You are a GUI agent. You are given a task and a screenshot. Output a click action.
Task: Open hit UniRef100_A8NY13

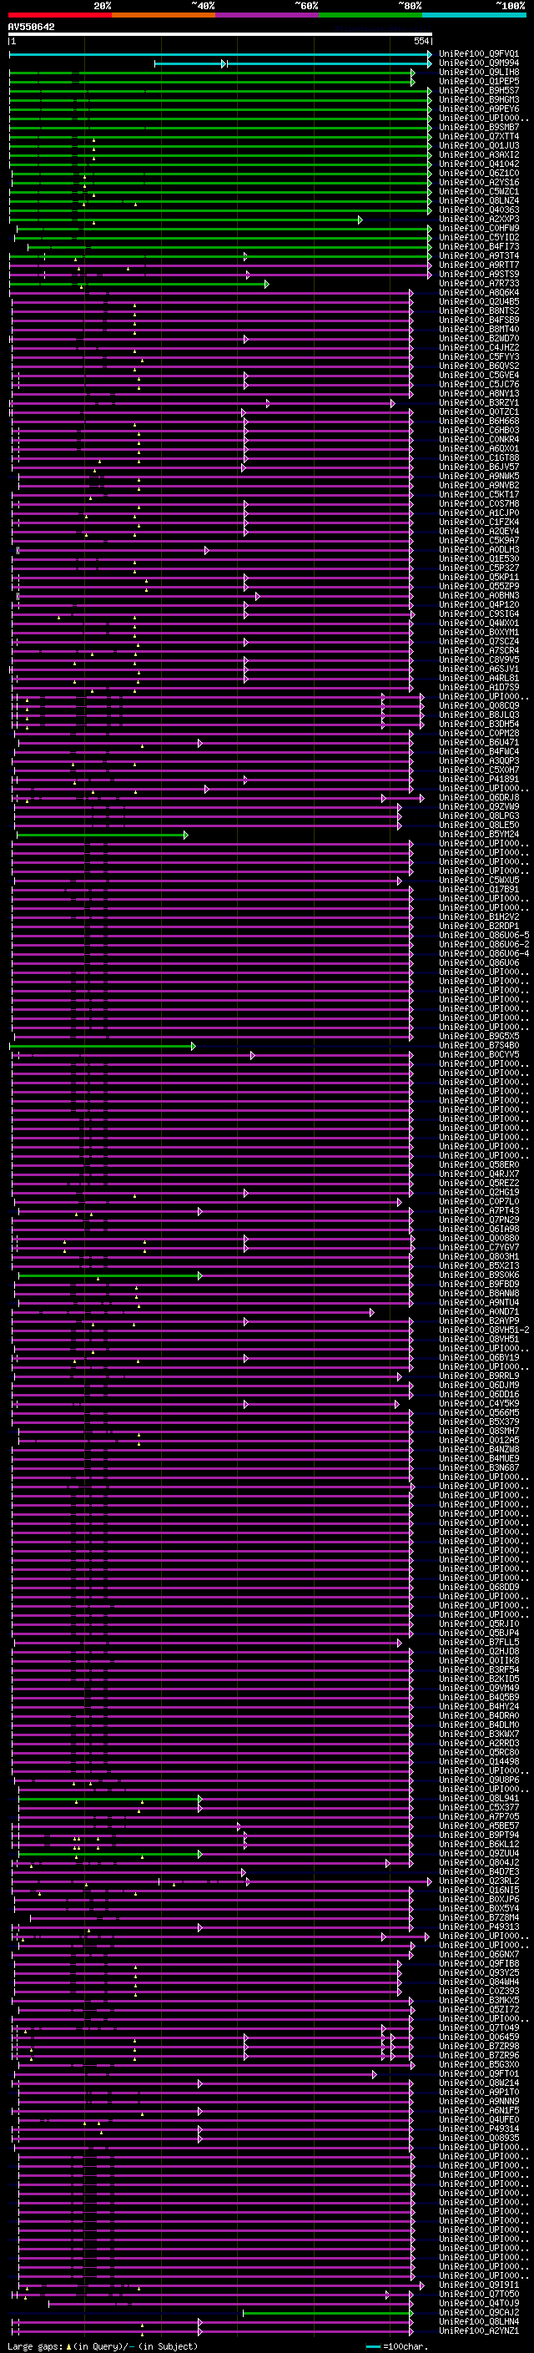[x=479, y=395]
